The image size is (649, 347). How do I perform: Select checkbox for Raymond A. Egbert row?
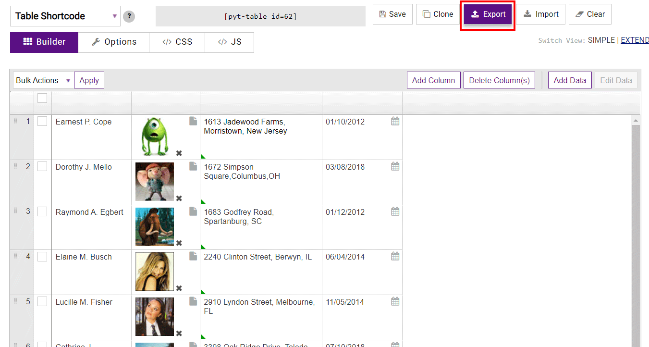click(42, 212)
